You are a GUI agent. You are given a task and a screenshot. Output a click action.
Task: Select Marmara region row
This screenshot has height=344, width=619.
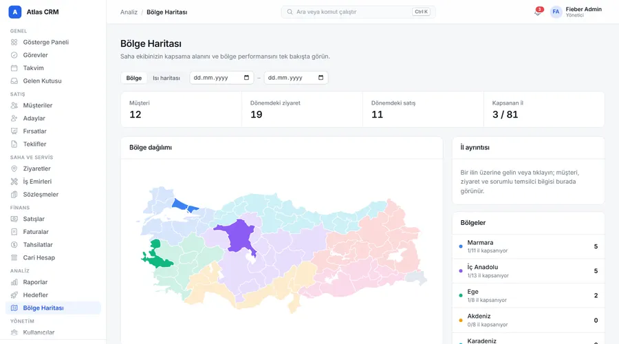[528, 246]
